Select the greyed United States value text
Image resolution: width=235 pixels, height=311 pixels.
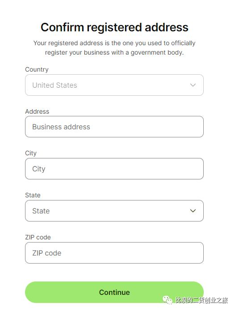pyautogui.click(x=55, y=85)
